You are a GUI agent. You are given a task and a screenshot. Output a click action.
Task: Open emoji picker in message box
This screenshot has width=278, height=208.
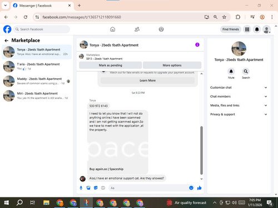coord(191,188)
